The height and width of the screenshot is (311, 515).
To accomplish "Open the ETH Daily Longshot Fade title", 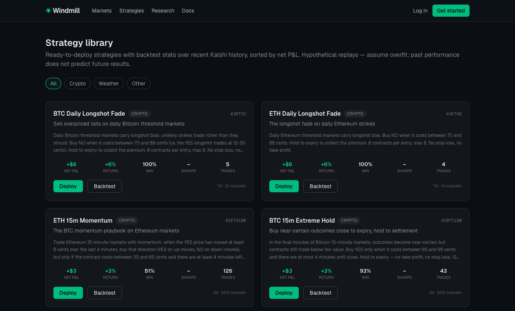I will tap(305, 113).
